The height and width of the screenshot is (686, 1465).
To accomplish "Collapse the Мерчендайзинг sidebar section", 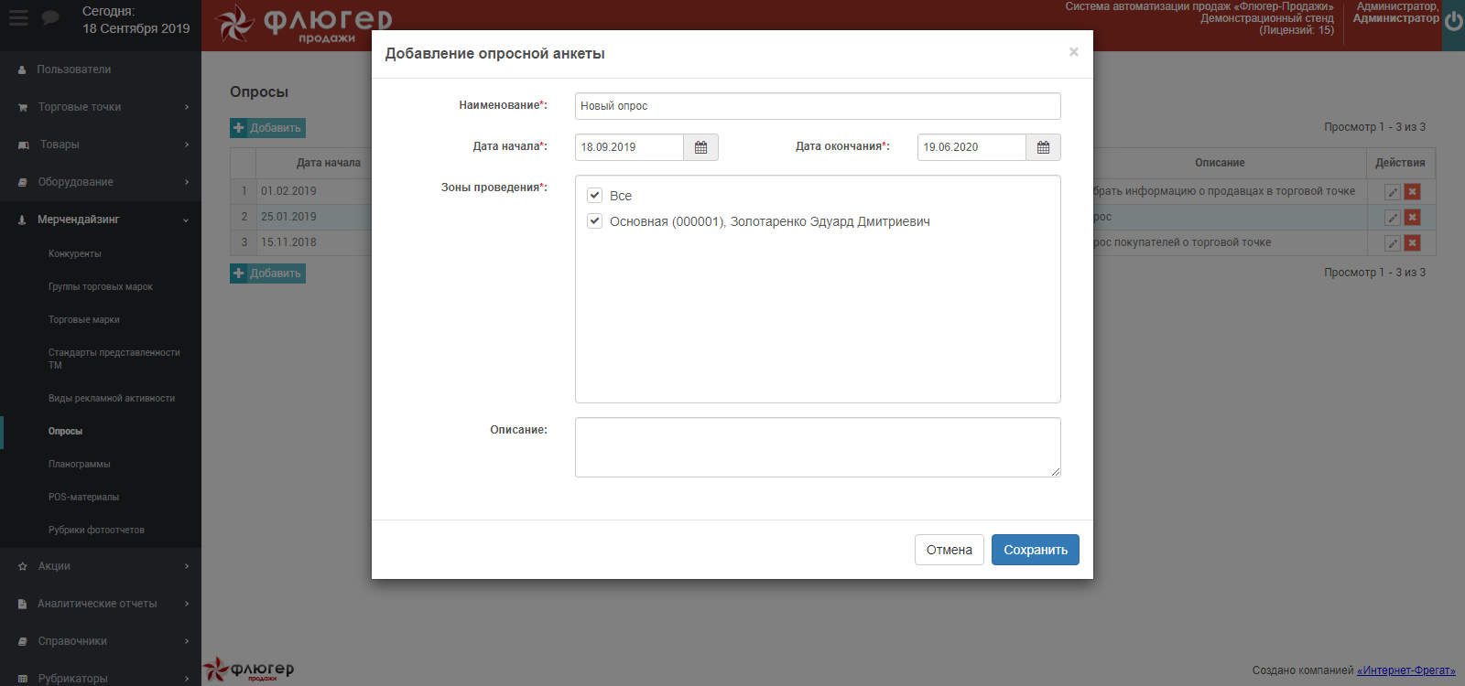I will pos(101,220).
